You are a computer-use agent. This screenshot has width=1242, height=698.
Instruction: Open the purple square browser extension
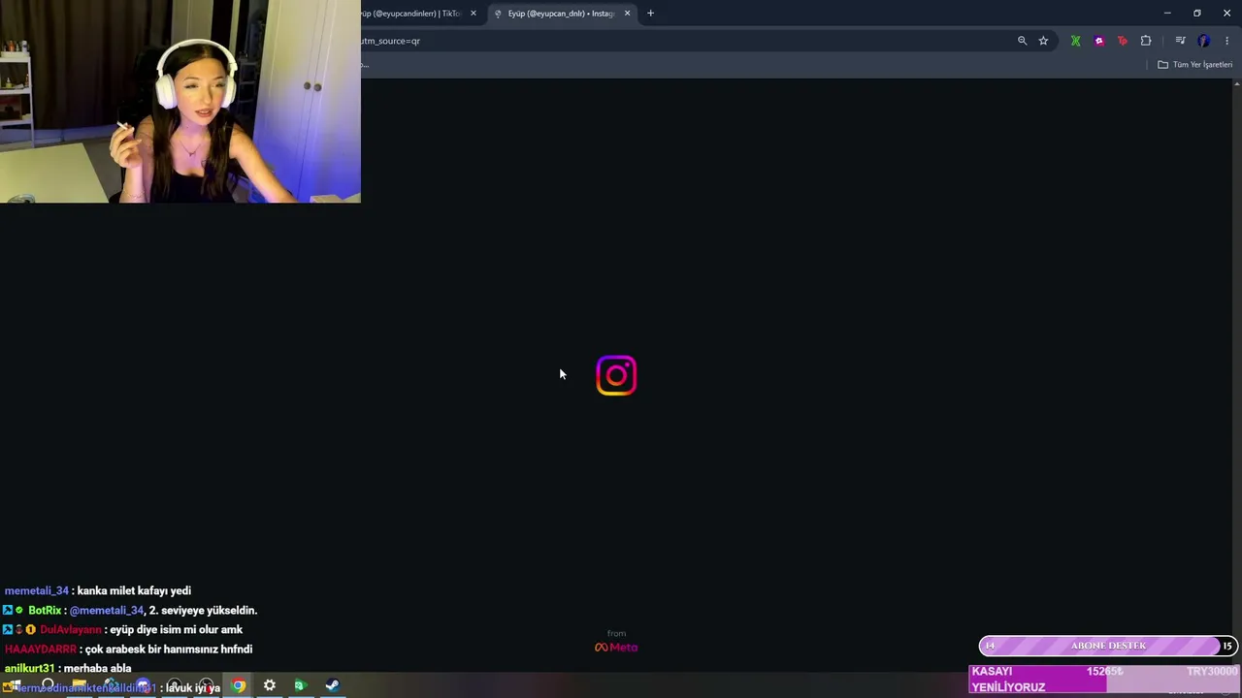click(x=1098, y=41)
